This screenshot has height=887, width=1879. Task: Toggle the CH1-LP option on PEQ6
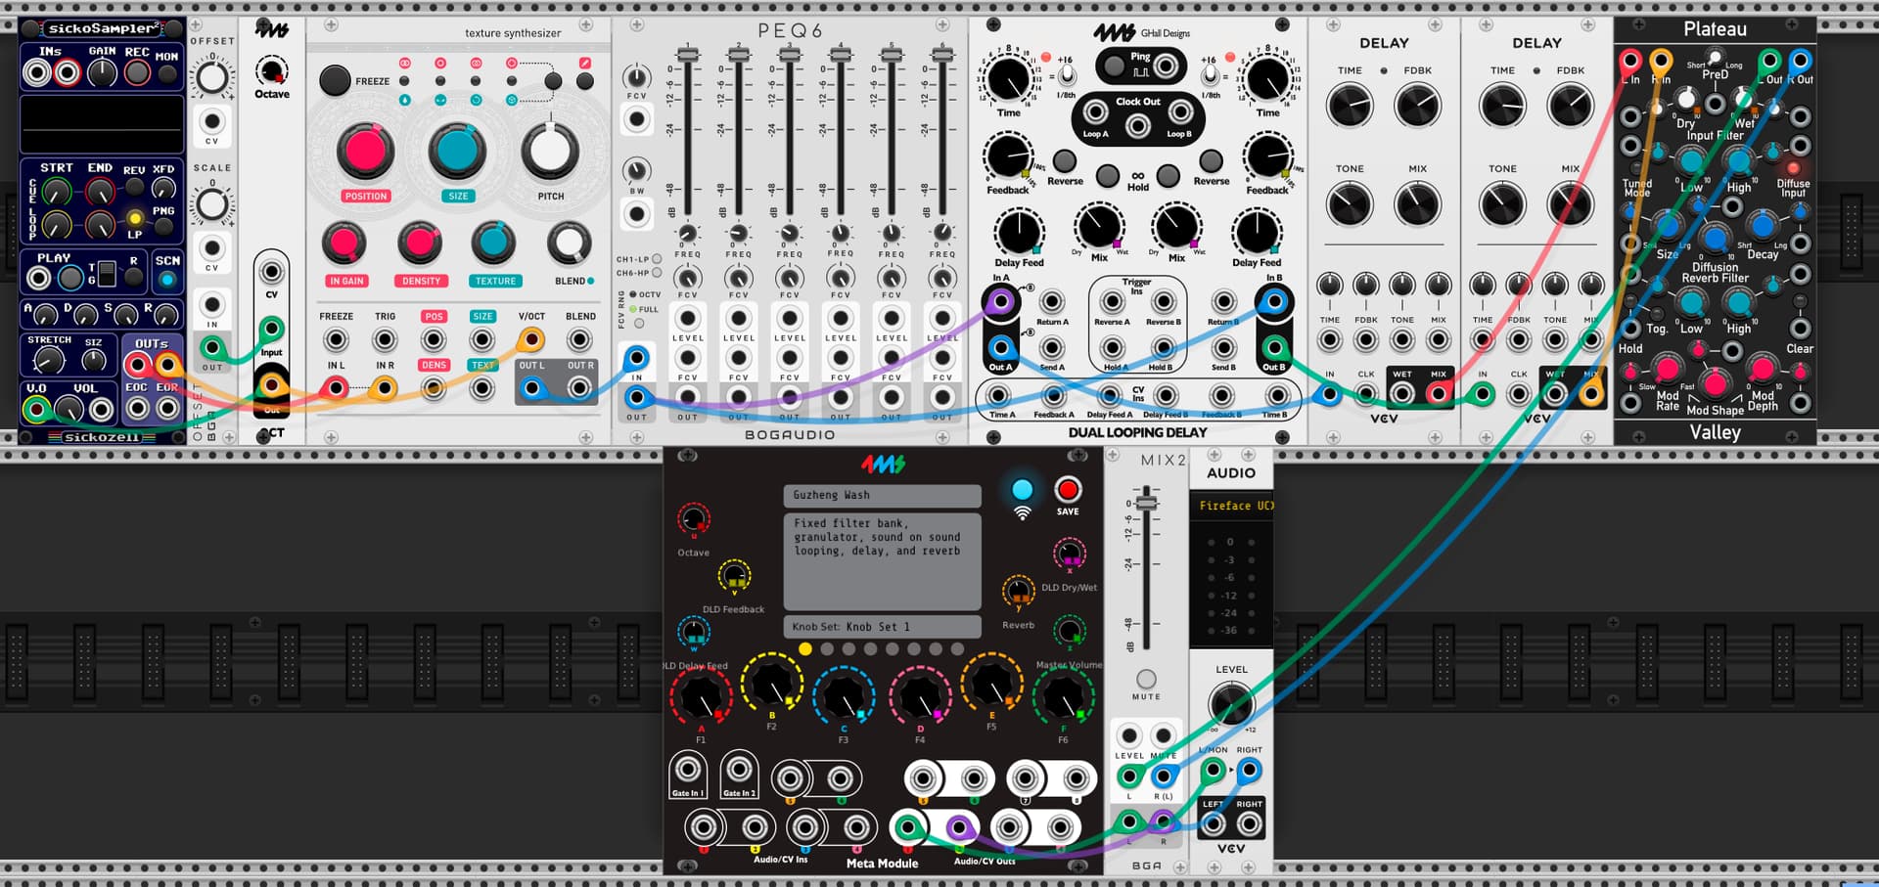coord(657,259)
